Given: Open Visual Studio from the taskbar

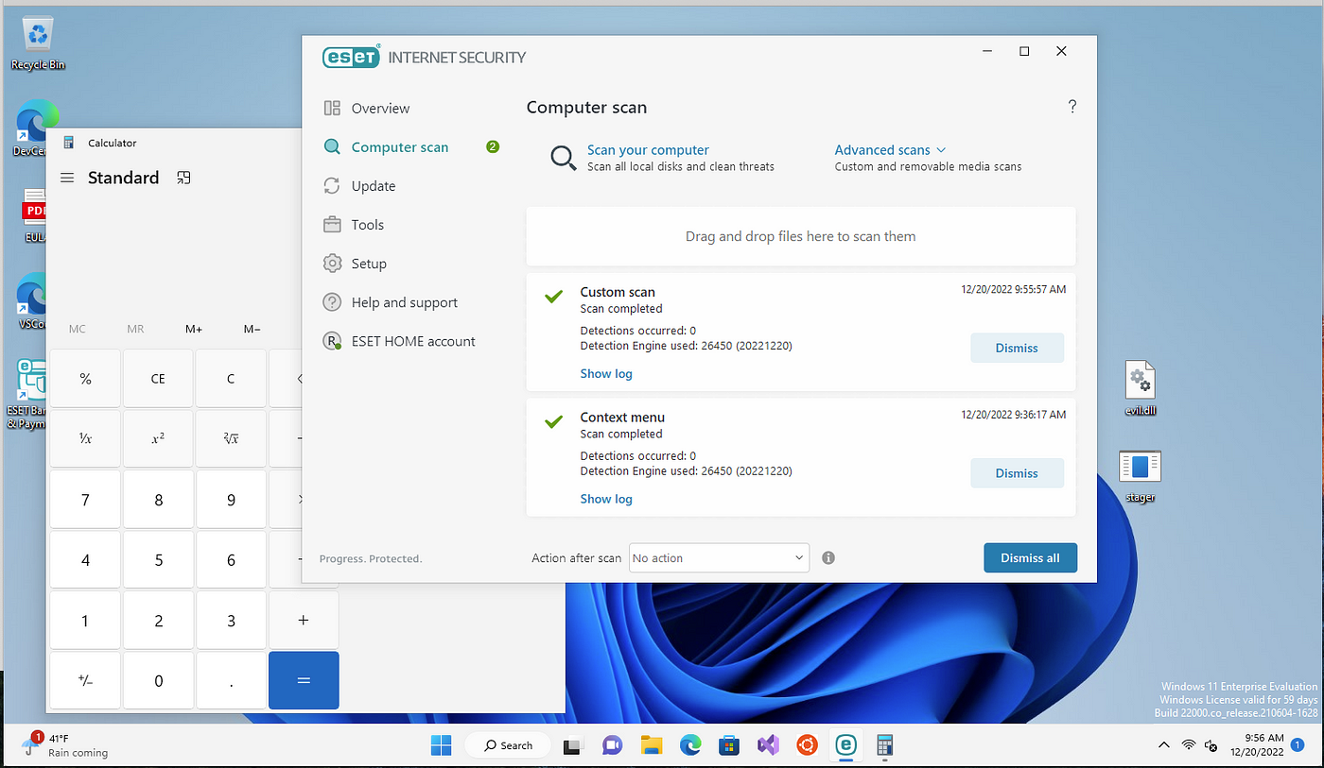Looking at the screenshot, I should pos(768,745).
